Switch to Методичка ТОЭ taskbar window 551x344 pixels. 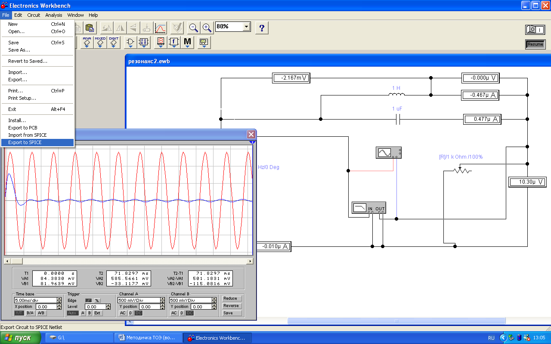click(x=148, y=338)
